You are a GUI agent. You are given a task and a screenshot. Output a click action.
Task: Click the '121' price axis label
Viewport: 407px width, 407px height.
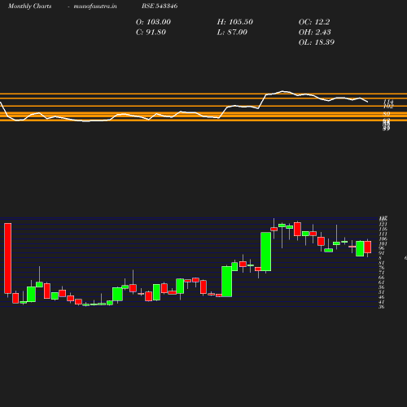point(383,225)
